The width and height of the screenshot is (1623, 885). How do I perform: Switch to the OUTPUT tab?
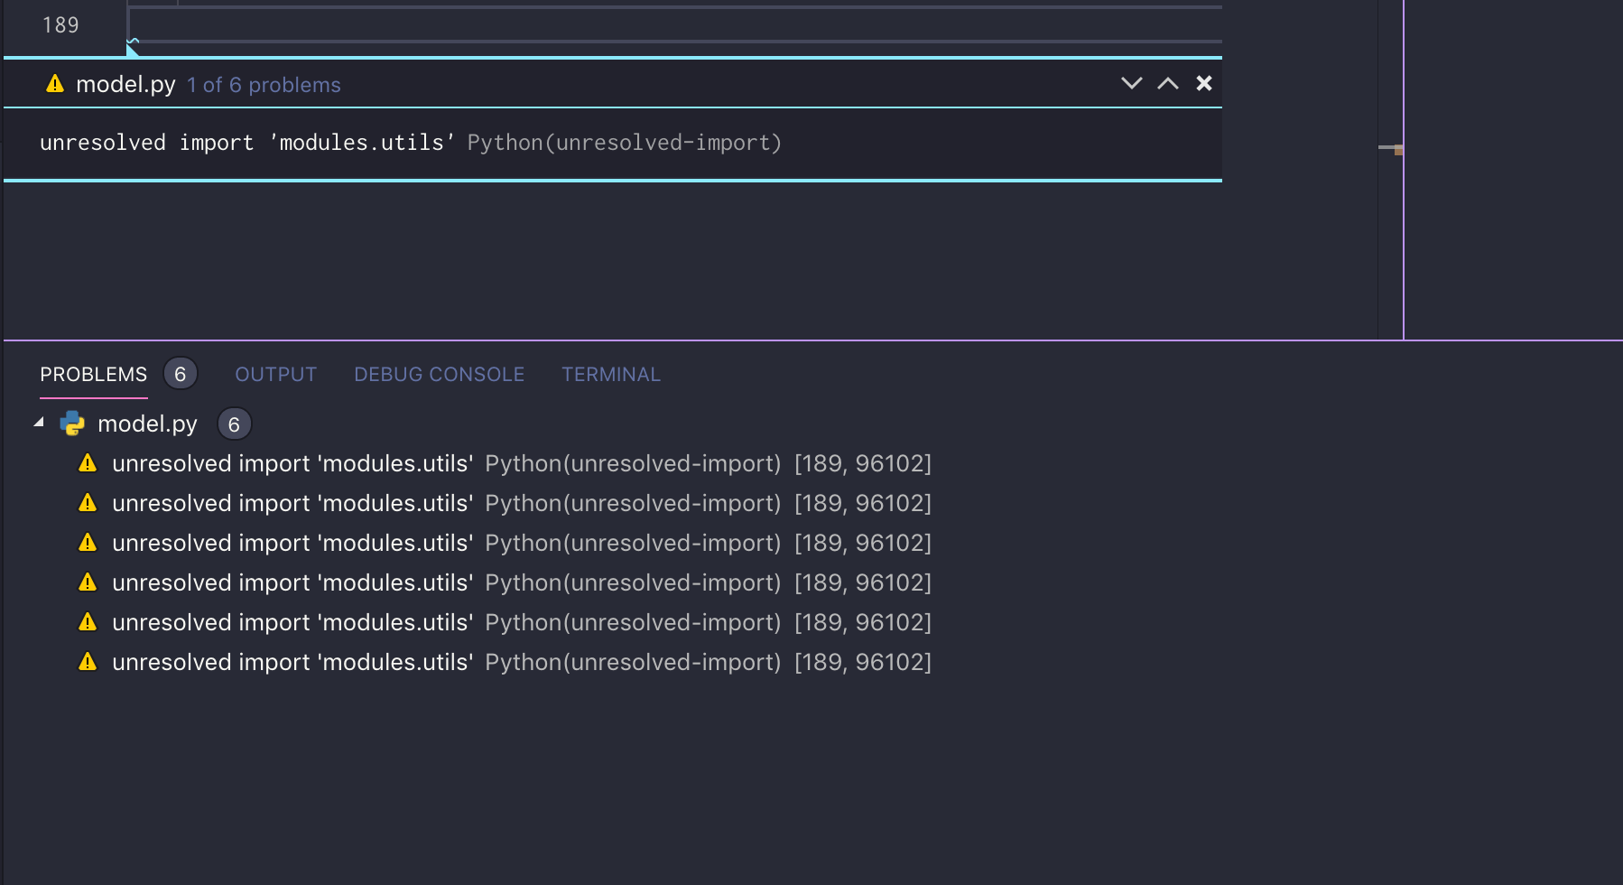coord(275,374)
